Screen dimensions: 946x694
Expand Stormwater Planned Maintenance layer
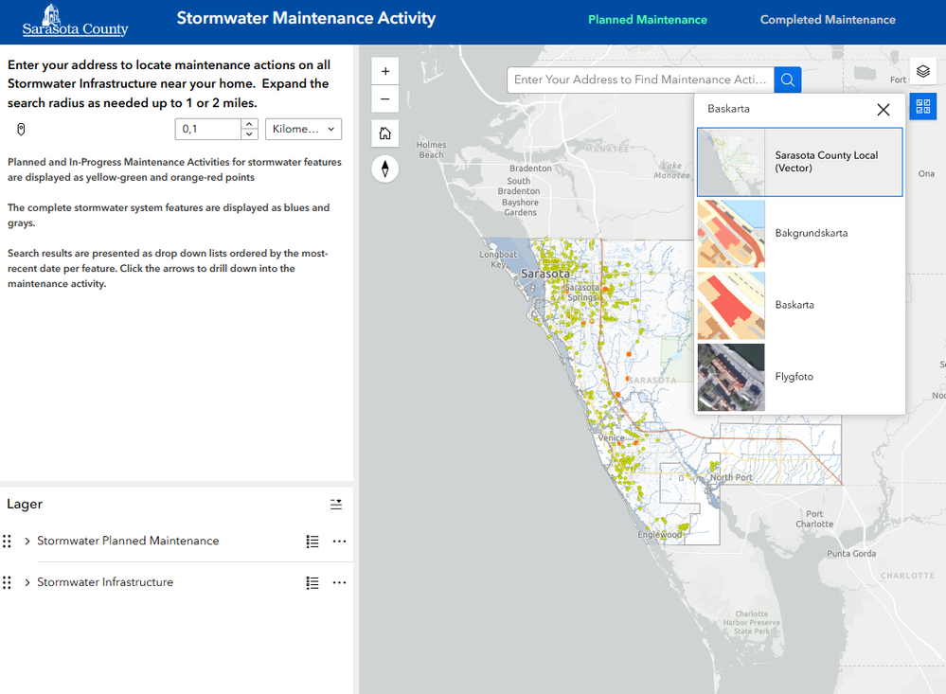click(27, 542)
